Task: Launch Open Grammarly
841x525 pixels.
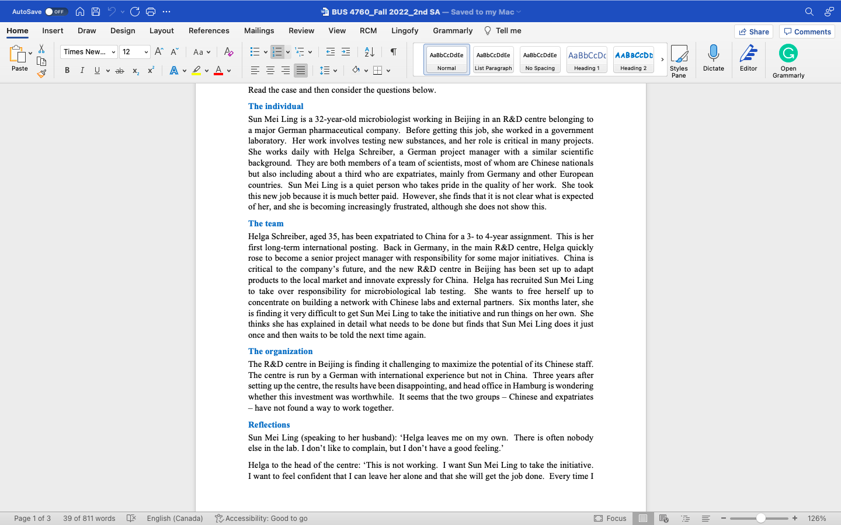Action: [788, 59]
